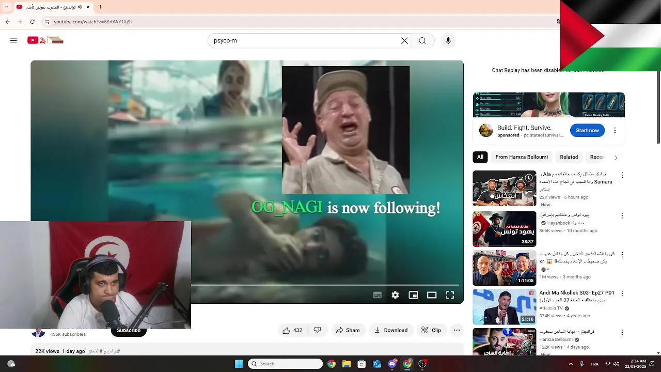The image size is (661, 372).
Task: Like the video with 432 likes
Action: click(292, 330)
